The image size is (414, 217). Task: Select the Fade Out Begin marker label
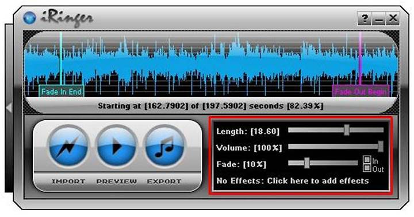point(361,91)
